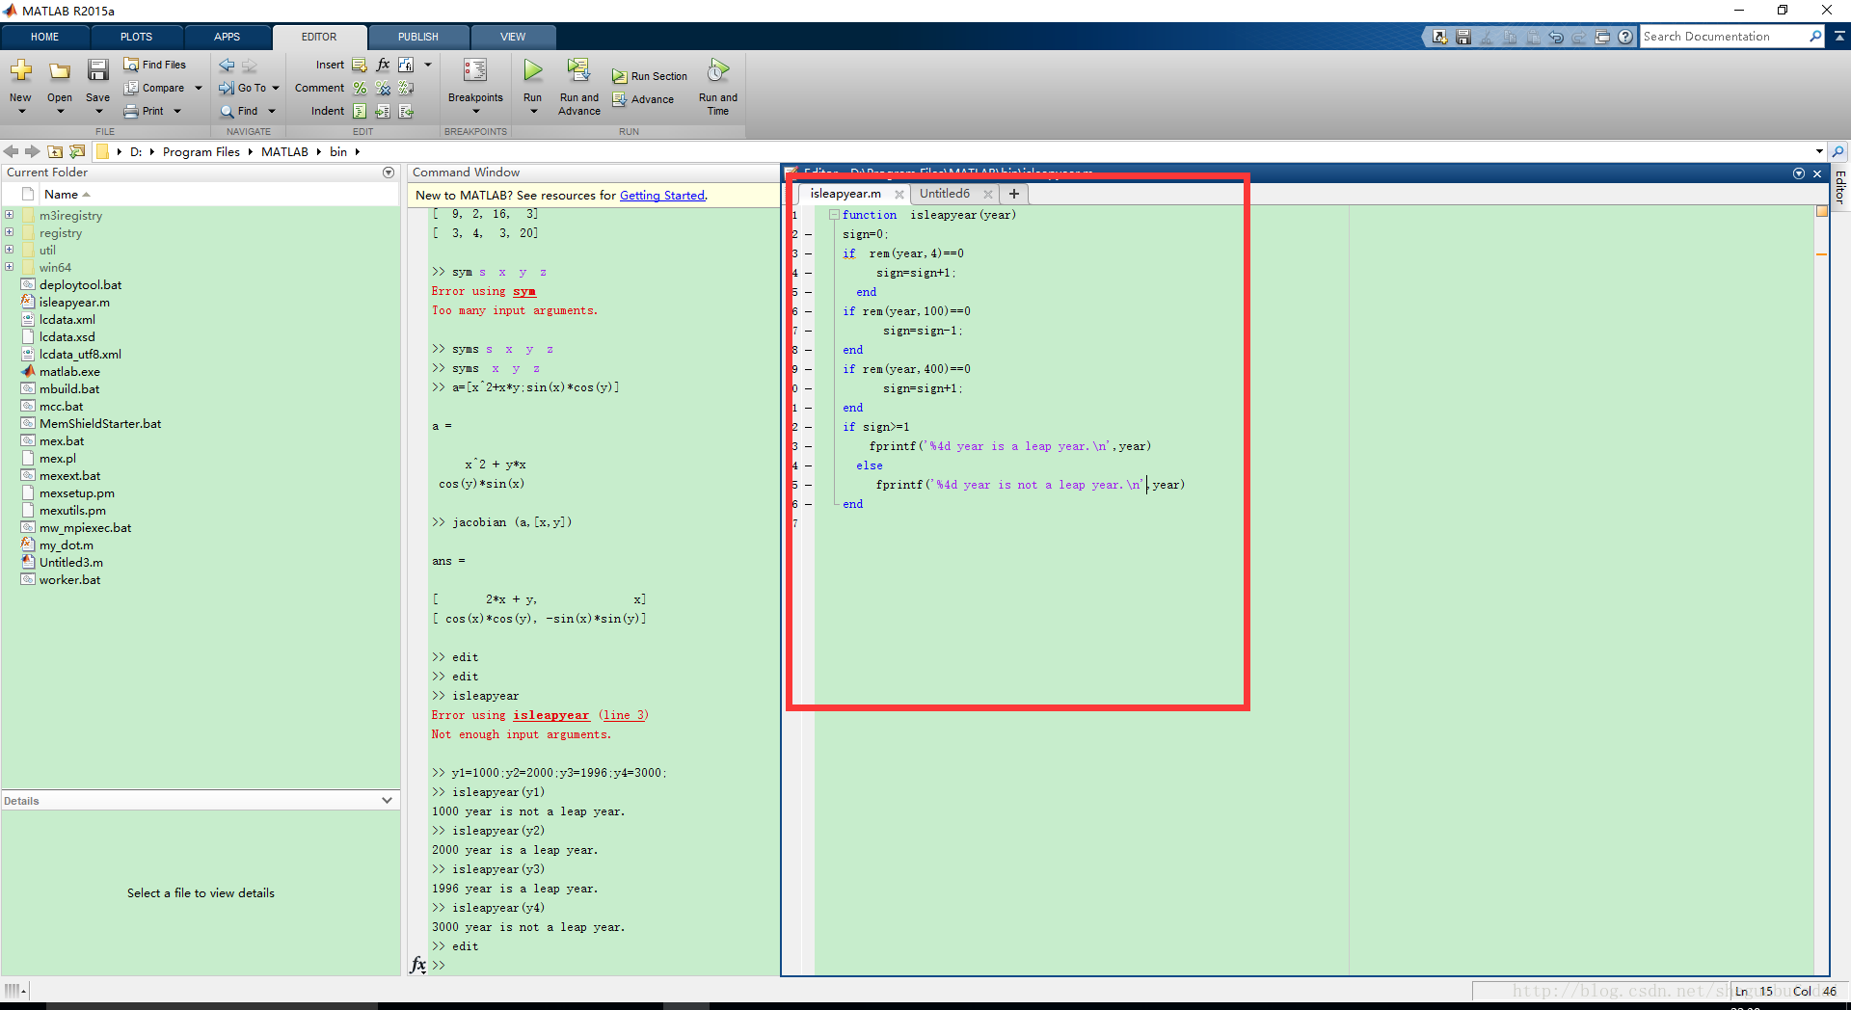This screenshot has height=1010, width=1851.
Task: Click the Undo icon in quick access toolbar
Action: (x=1556, y=37)
